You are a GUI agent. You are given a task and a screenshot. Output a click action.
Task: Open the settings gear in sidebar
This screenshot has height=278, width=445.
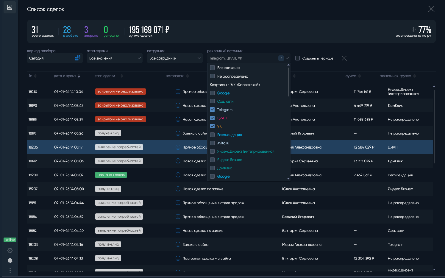pos(10,251)
